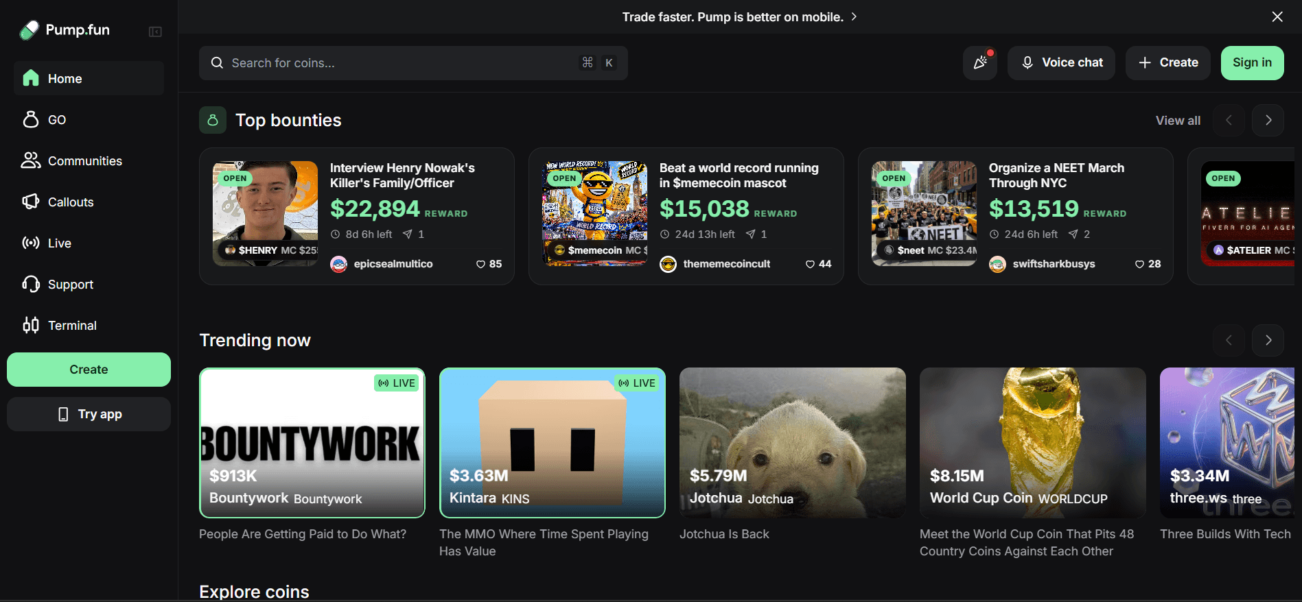
Task: Open Support in sidebar
Action: [x=89, y=284]
